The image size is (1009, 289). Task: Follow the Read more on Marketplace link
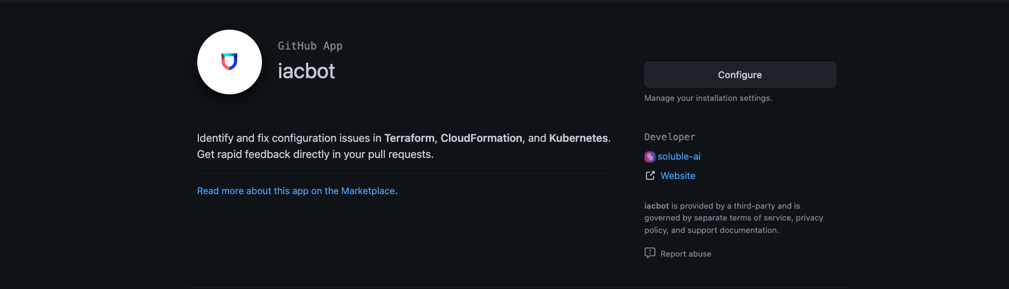point(296,191)
